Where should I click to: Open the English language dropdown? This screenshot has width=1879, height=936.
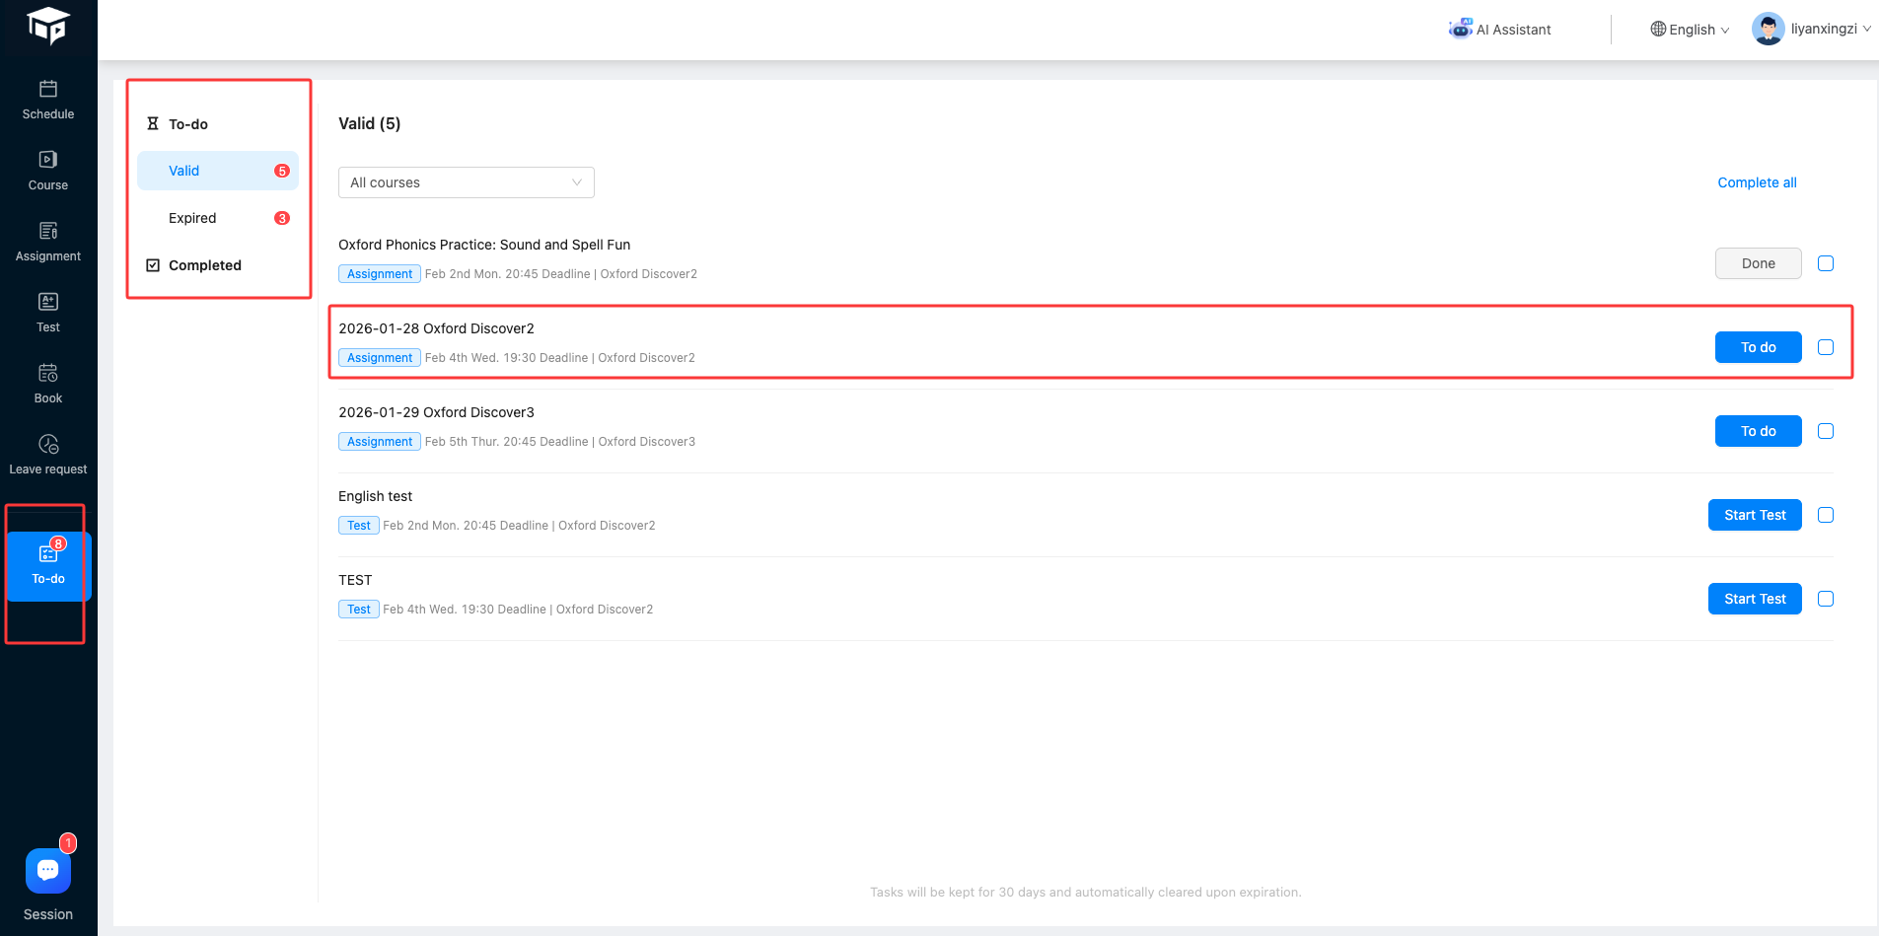[x=1690, y=30]
